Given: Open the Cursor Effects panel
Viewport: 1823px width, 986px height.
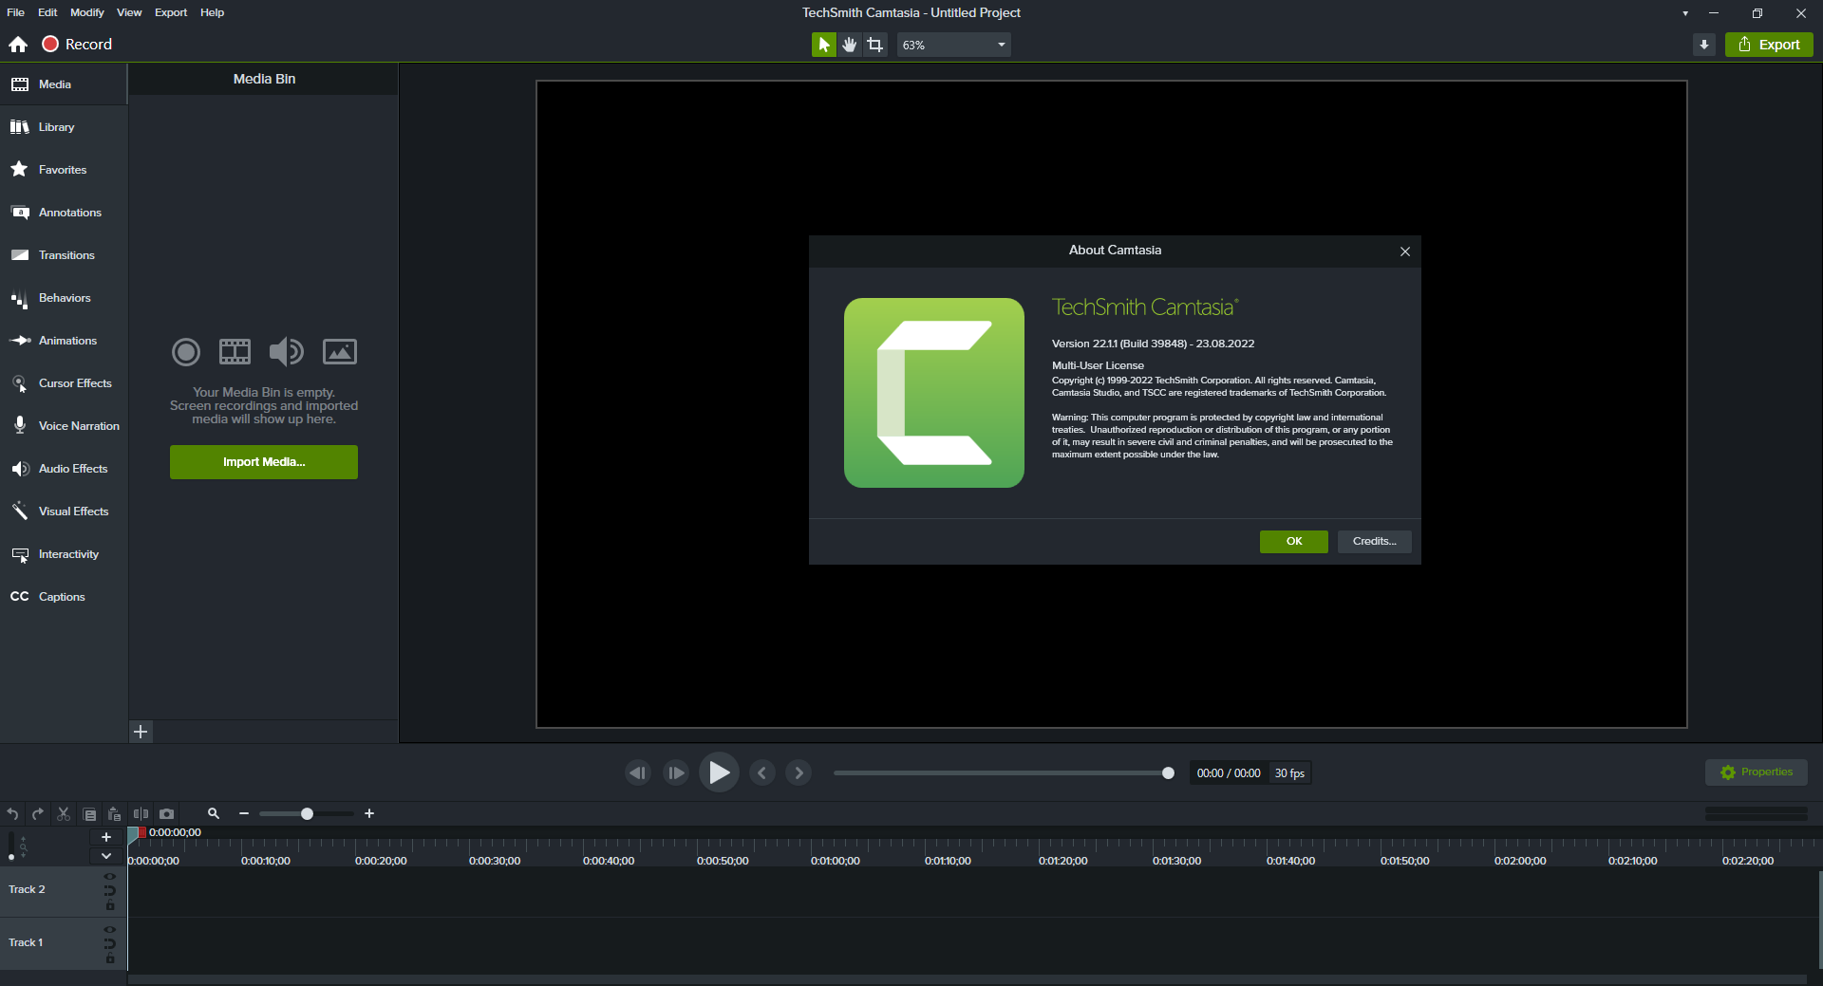Looking at the screenshot, I should tap(64, 383).
